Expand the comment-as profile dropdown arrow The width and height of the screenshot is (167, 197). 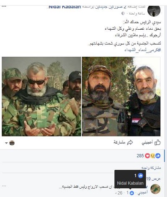6,143
